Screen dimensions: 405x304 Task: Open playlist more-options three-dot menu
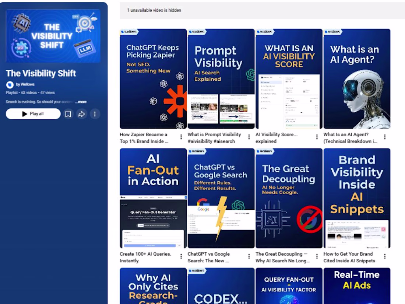[x=95, y=114]
